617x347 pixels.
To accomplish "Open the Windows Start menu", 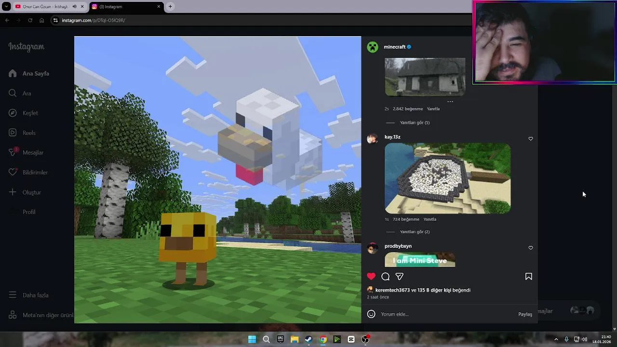I will coord(252,339).
